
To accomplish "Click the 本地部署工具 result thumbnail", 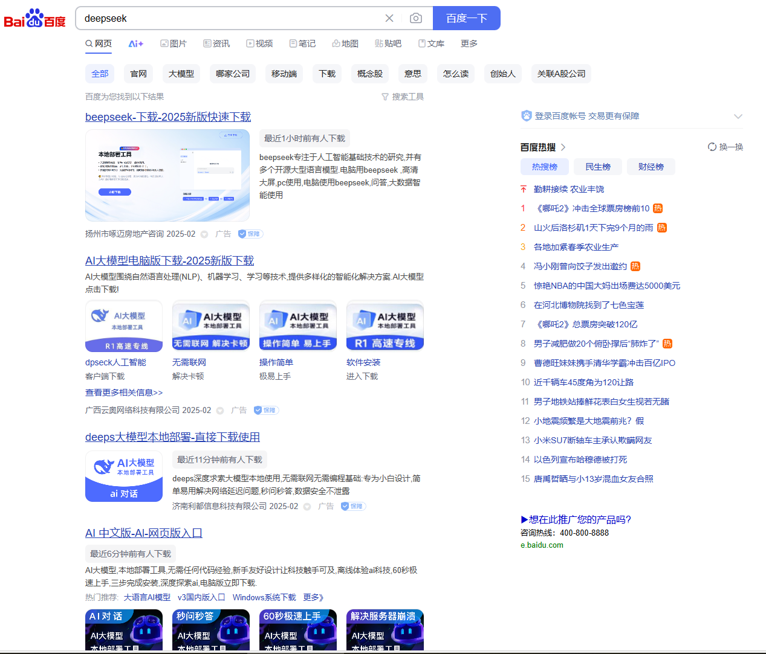I will click(167, 175).
